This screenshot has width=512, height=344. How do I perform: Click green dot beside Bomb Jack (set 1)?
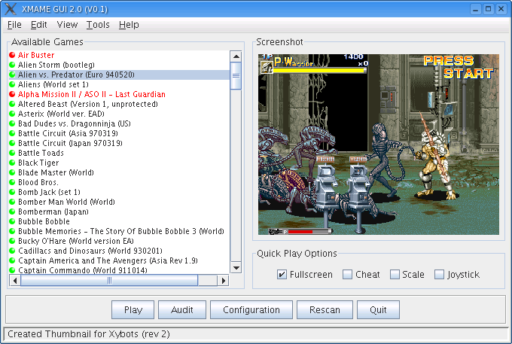point(12,192)
